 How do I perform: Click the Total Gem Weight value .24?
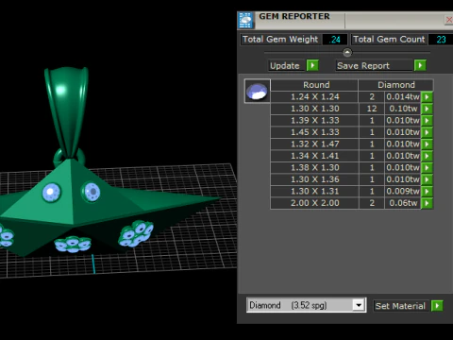coord(335,40)
